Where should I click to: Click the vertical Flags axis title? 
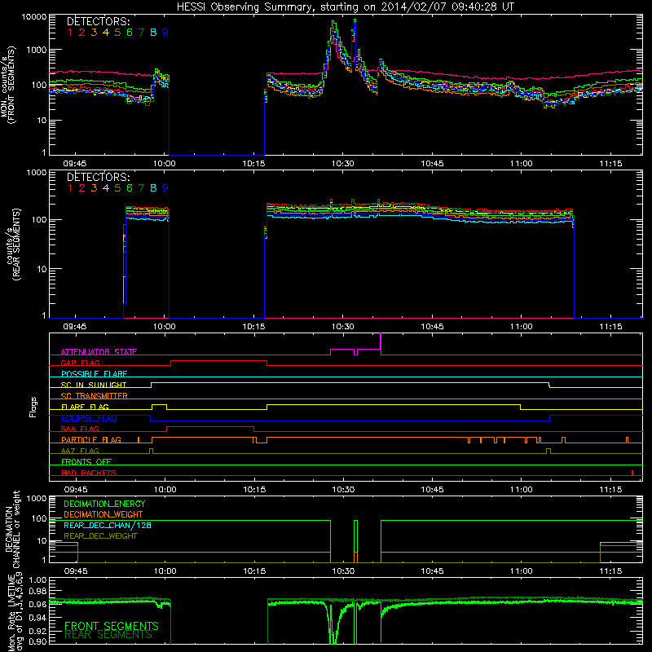point(33,407)
